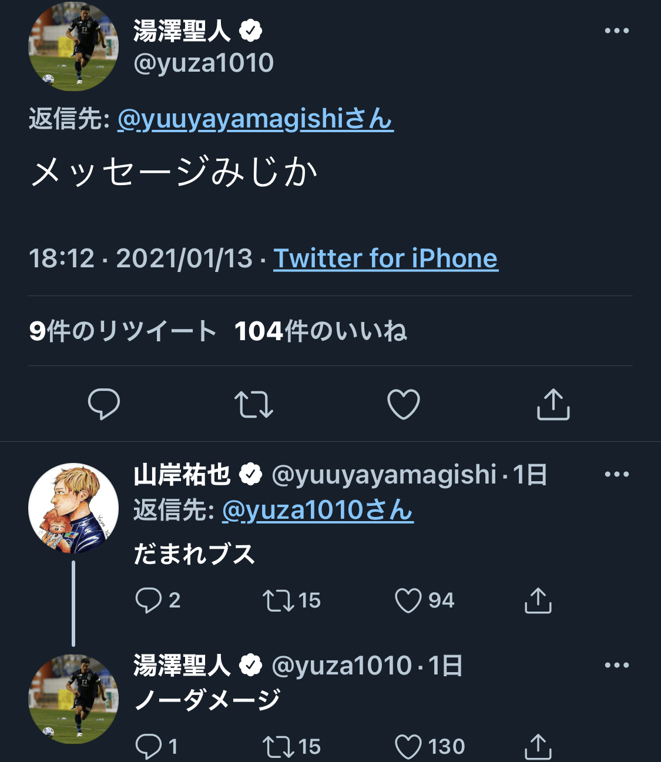The width and height of the screenshot is (661, 762).
Task: Reply to the 'ノーダメージ' tweet
Action: tap(148, 747)
